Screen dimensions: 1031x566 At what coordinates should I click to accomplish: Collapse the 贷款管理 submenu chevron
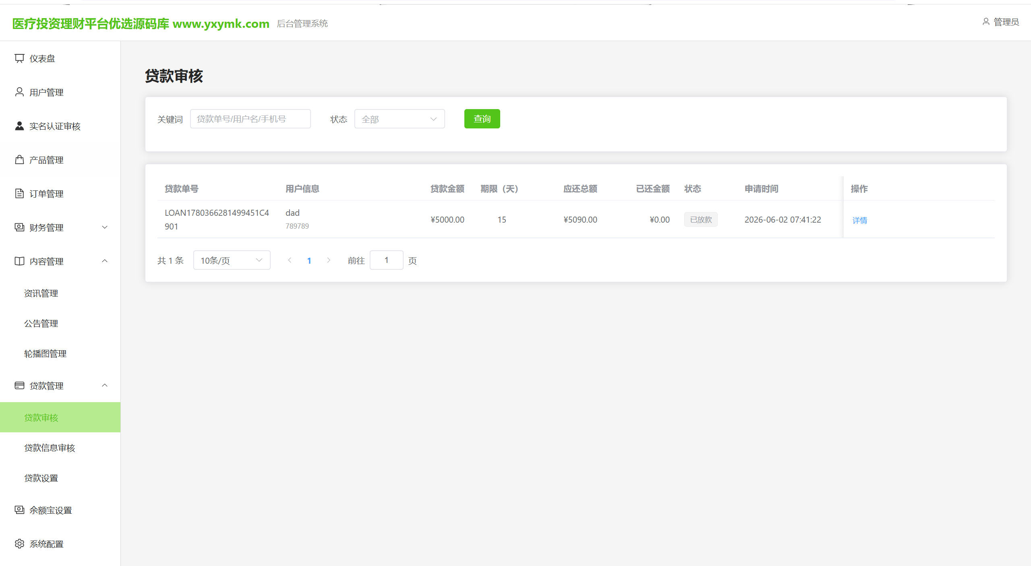point(105,386)
